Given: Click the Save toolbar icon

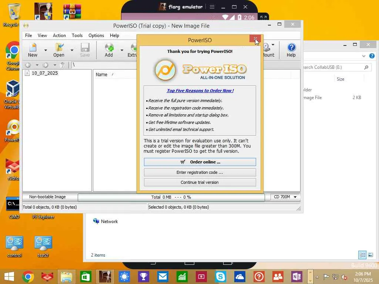Looking at the screenshot, I should 85,50.
